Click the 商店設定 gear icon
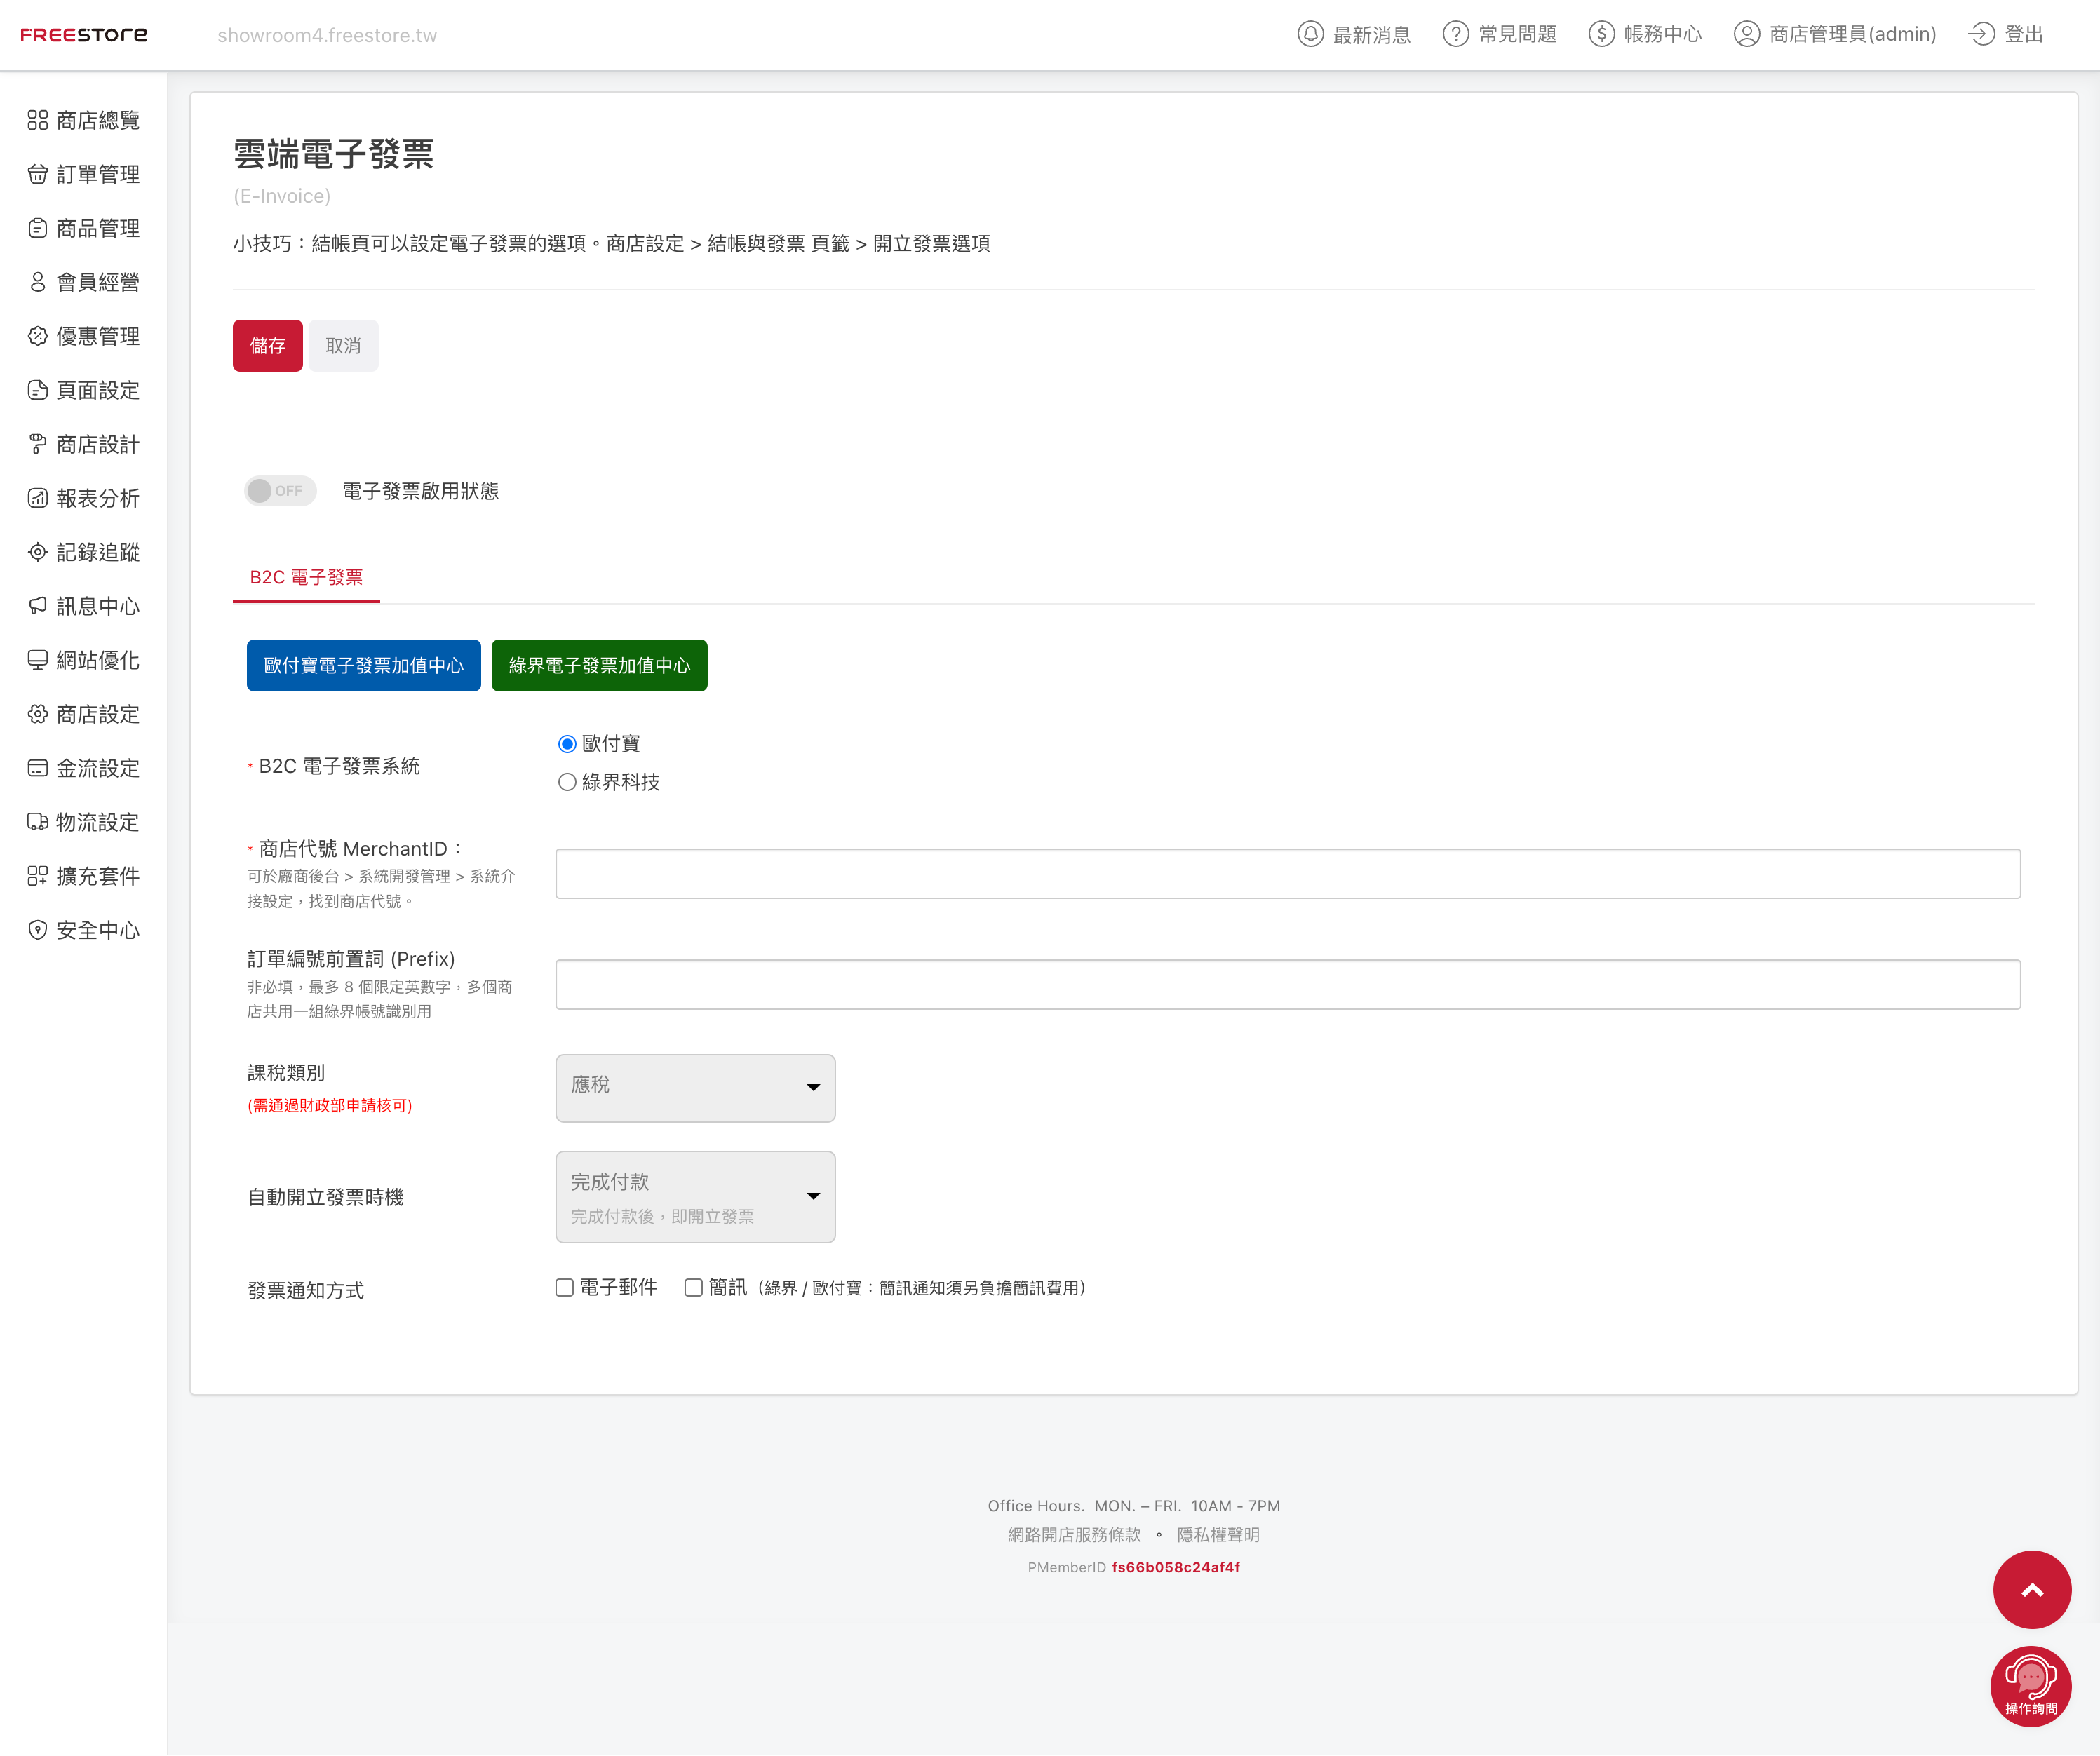The image size is (2100, 1756). coord(37,714)
